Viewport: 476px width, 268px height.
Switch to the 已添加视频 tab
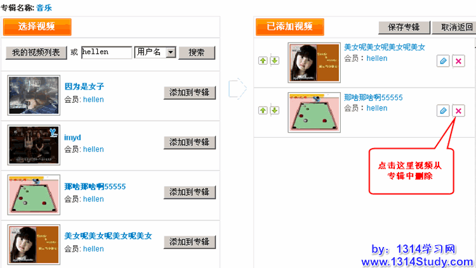click(x=290, y=27)
